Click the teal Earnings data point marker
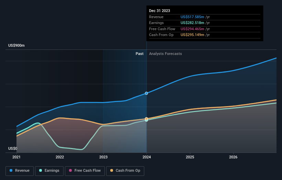The width and height of the screenshot is (282, 180). click(x=146, y=120)
